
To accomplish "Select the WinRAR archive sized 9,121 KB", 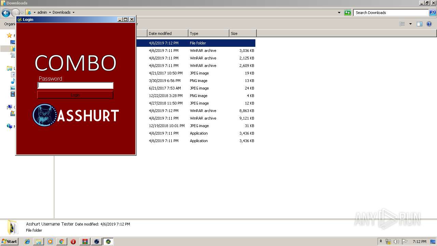I will pyautogui.click(x=196, y=118).
